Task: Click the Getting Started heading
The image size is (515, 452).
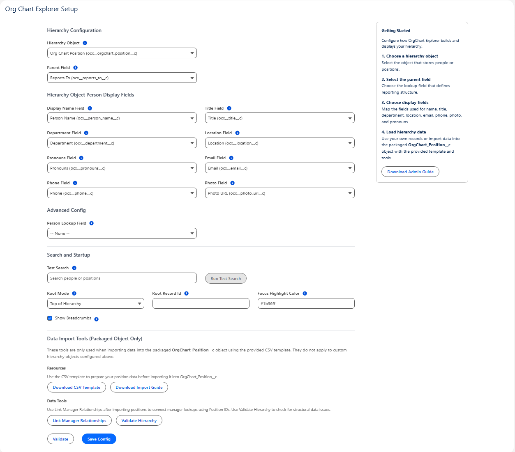Action: [396, 31]
